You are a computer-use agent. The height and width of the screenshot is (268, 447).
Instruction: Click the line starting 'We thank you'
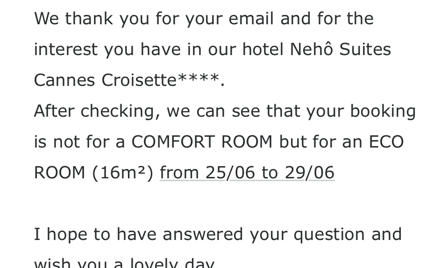(x=204, y=19)
